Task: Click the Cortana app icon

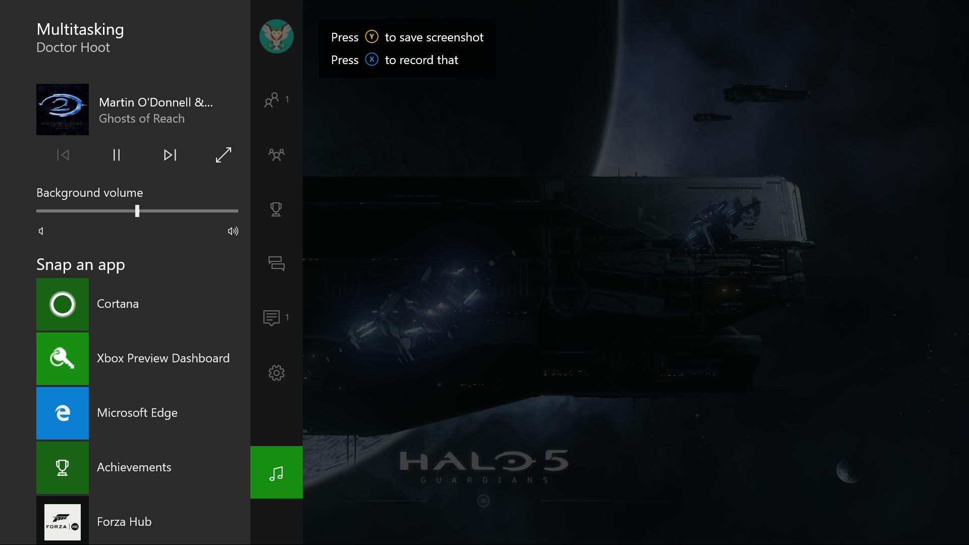Action: pos(62,303)
